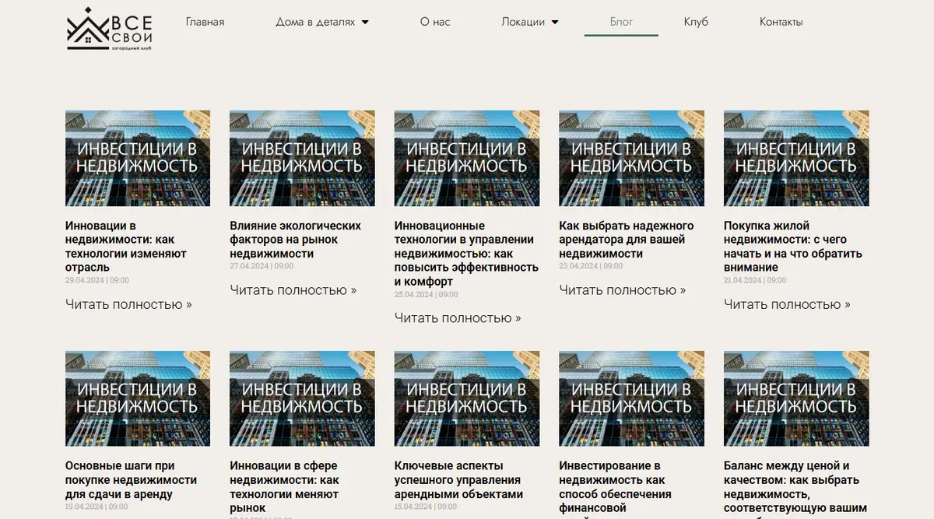Click the date 21.04.2024 | 09:00
The height and width of the screenshot is (519, 934).
(755, 280)
